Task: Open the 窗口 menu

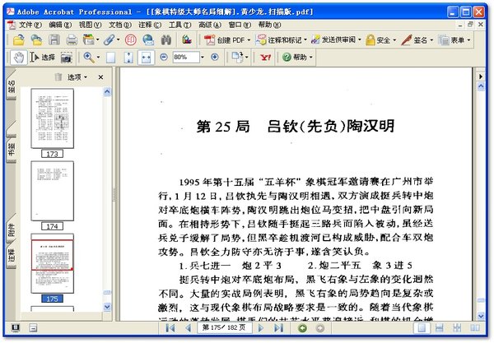Action: pyautogui.click(x=240, y=25)
